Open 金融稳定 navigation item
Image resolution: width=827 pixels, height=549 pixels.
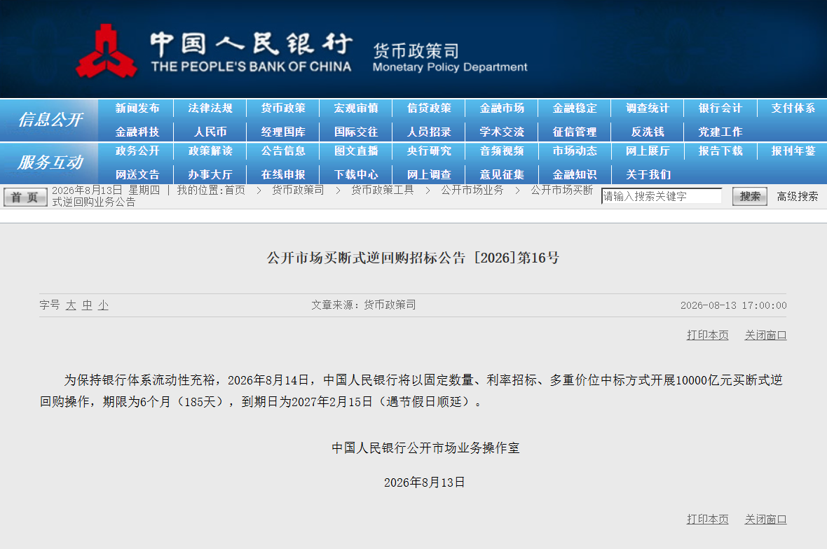click(x=575, y=108)
